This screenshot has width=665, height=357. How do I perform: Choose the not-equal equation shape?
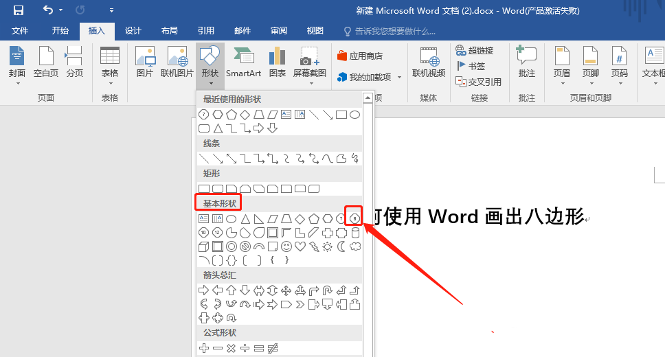tap(273, 349)
